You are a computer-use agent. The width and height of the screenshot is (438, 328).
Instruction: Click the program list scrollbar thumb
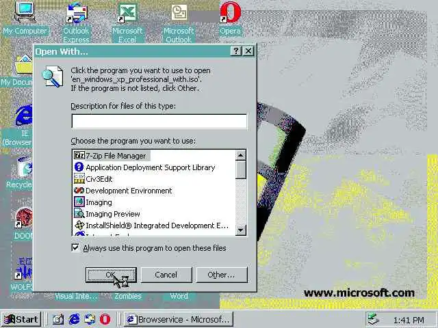tap(240, 170)
